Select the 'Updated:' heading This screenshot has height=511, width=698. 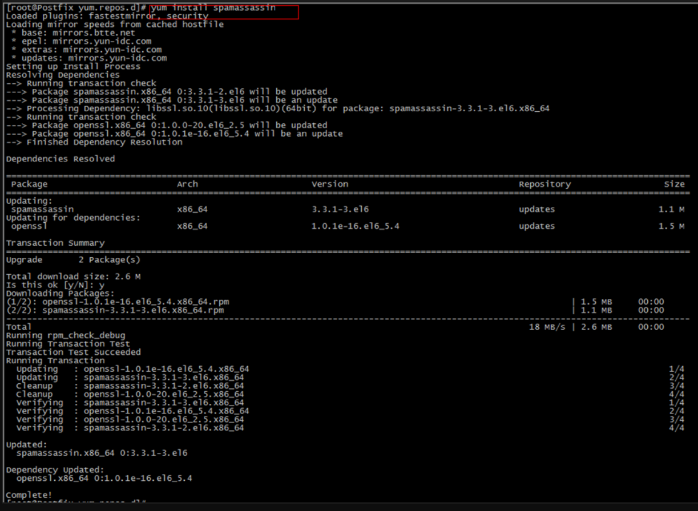(27, 444)
